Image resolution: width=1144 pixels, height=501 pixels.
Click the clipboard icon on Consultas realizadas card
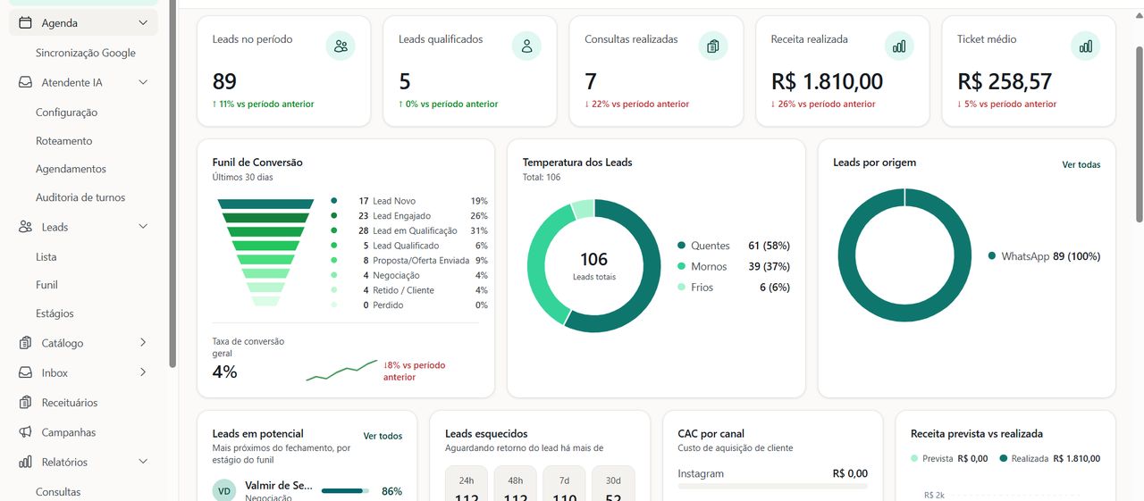tap(712, 46)
